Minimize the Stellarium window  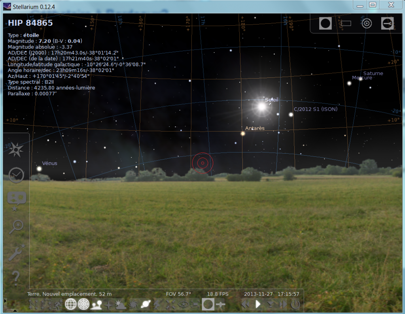pos(360,5)
